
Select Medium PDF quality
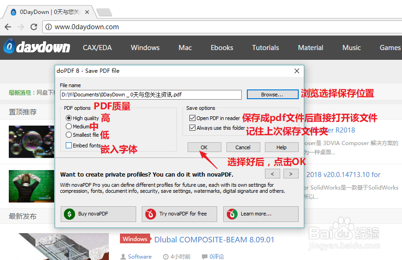pos(69,126)
